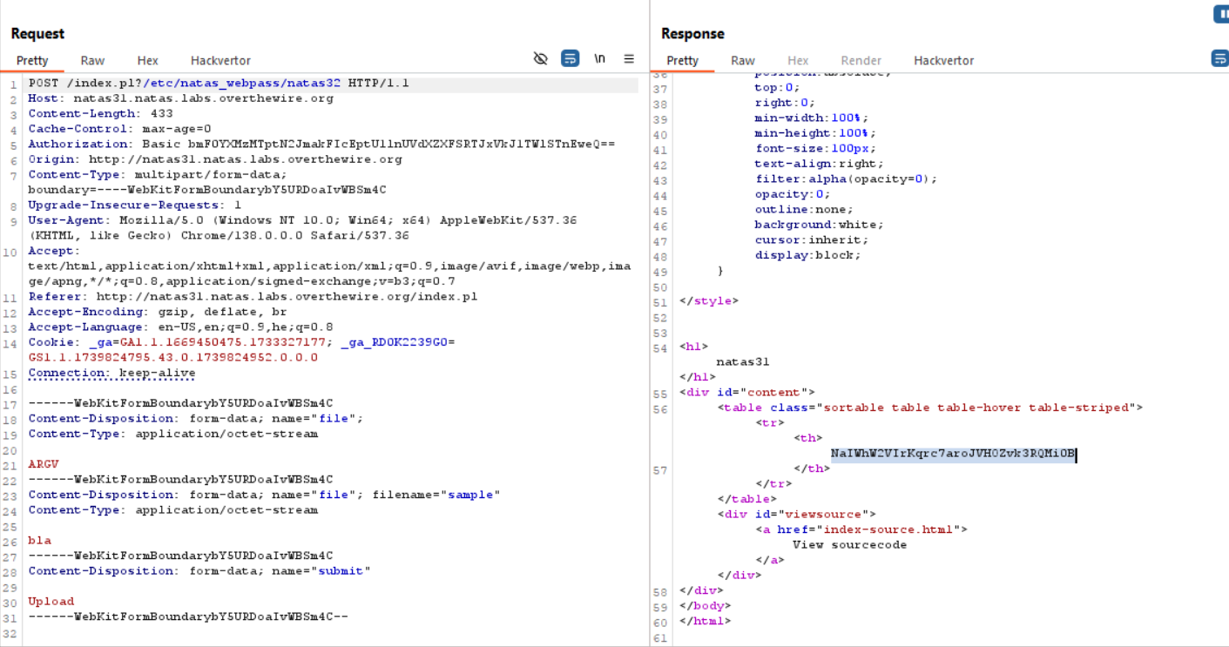Image resolution: width=1229 pixels, height=647 pixels.
Task: Click 'bla' file content line
Action: (39, 541)
